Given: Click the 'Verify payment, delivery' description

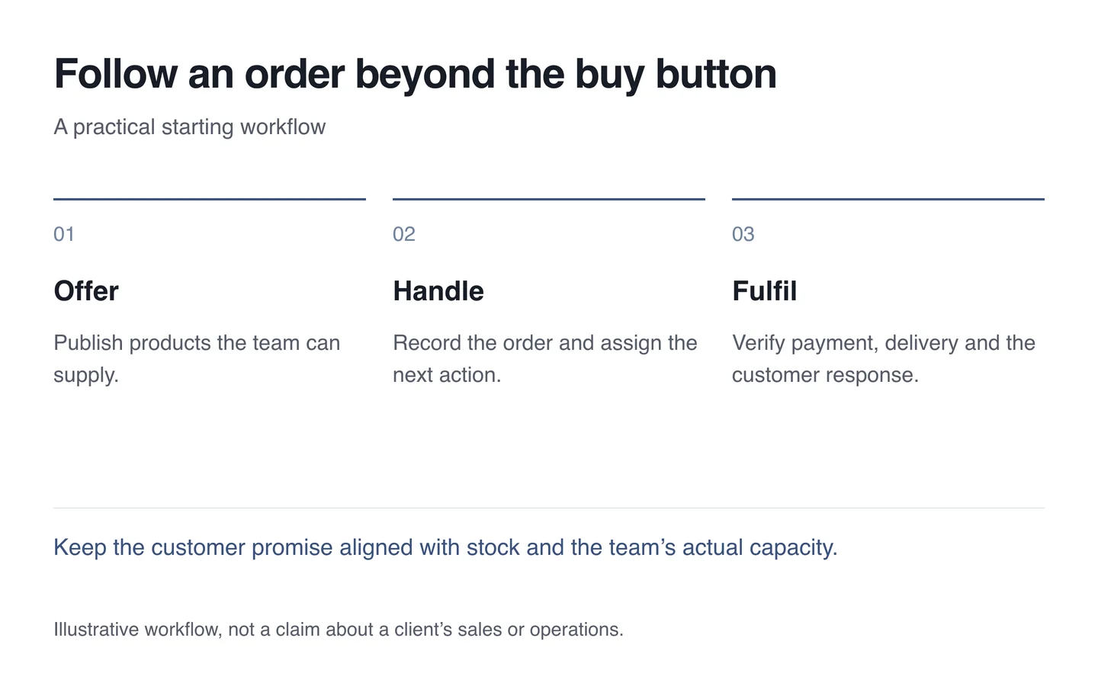Looking at the screenshot, I should point(884,359).
